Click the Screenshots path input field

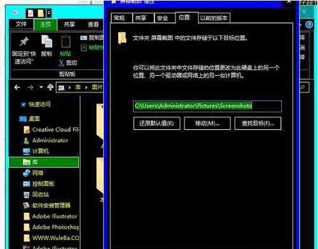pos(207,106)
